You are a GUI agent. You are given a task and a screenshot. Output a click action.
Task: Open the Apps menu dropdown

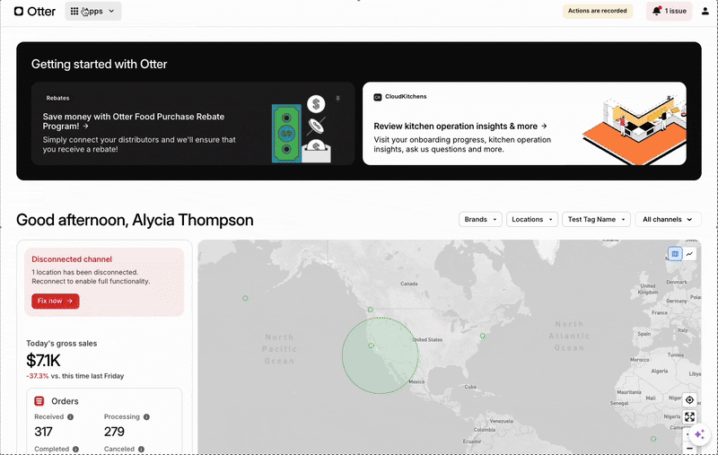coord(93,11)
